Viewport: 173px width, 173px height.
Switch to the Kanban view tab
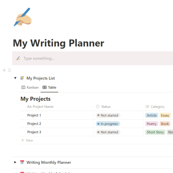coord(30,87)
